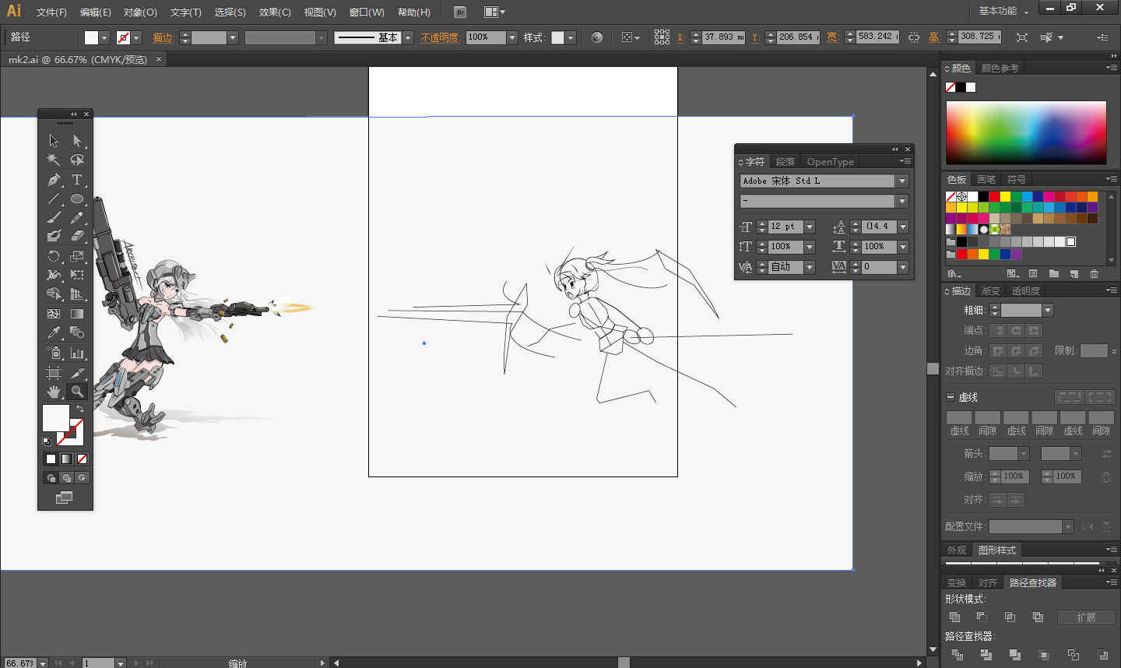The width and height of the screenshot is (1121, 668).
Task: Swap fill and stroke colors arrow
Action: pos(79,409)
